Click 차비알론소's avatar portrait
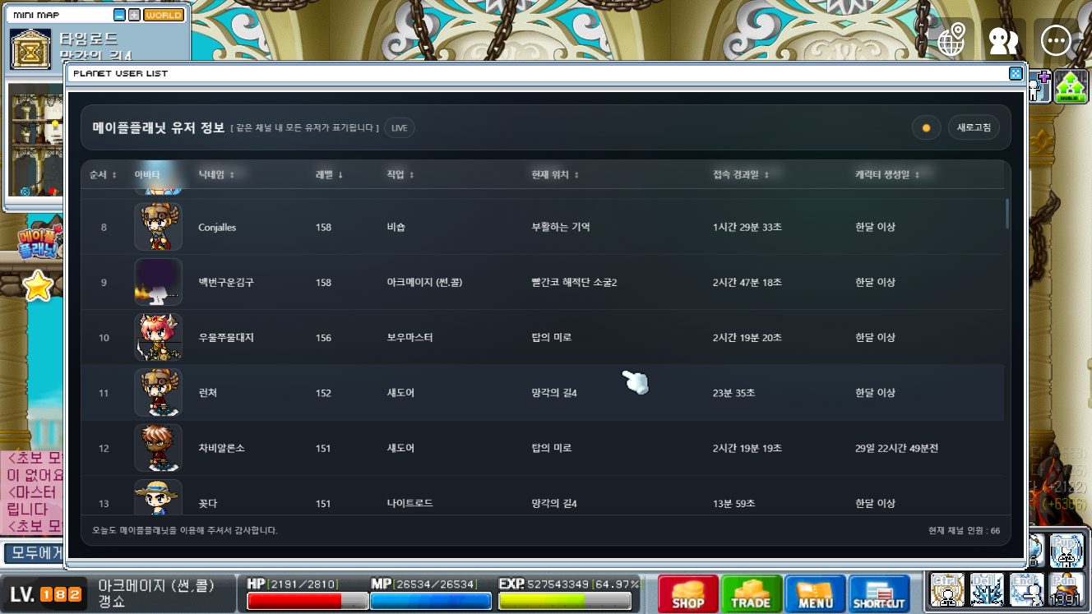Screen dimensions: 1092x614 click(x=158, y=448)
